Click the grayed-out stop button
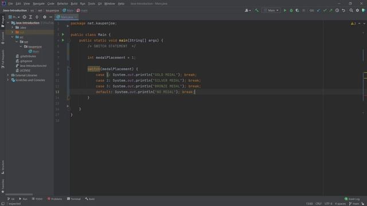Viewport: 367px width, 206px height. [303, 10]
